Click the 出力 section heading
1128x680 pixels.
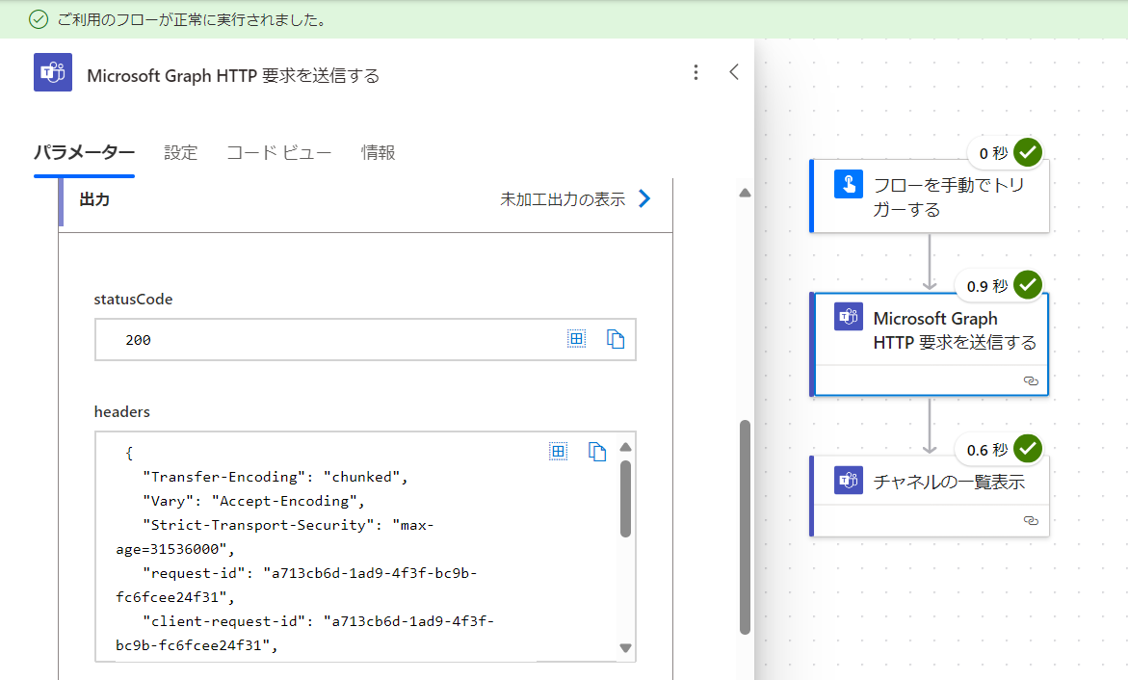(94, 199)
